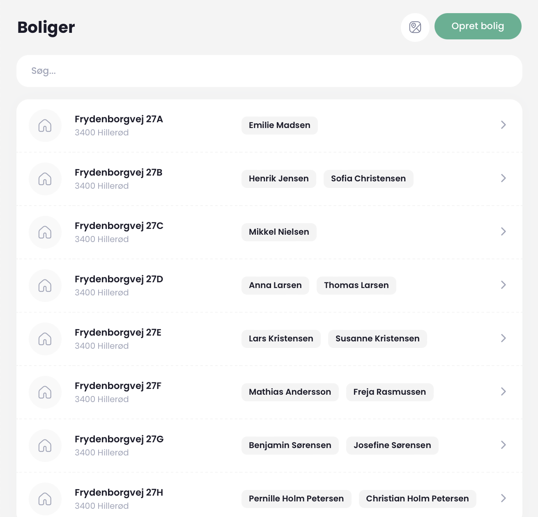Select house icon for Frydenborgvej 27D
The width and height of the screenshot is (538, 517).
tap(45, 286)
